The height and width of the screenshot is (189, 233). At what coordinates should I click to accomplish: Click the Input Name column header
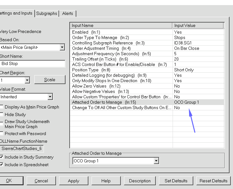click(121, 25)
